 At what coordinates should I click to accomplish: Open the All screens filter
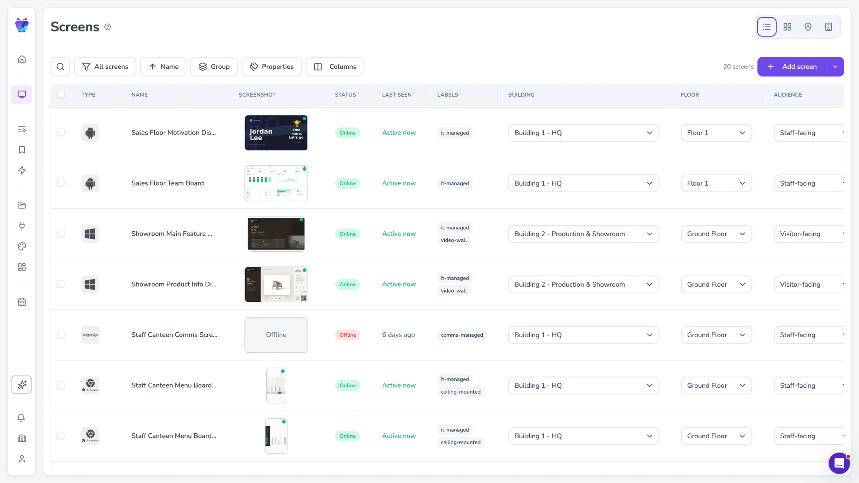pyautogui.click(x=105, y=67)
